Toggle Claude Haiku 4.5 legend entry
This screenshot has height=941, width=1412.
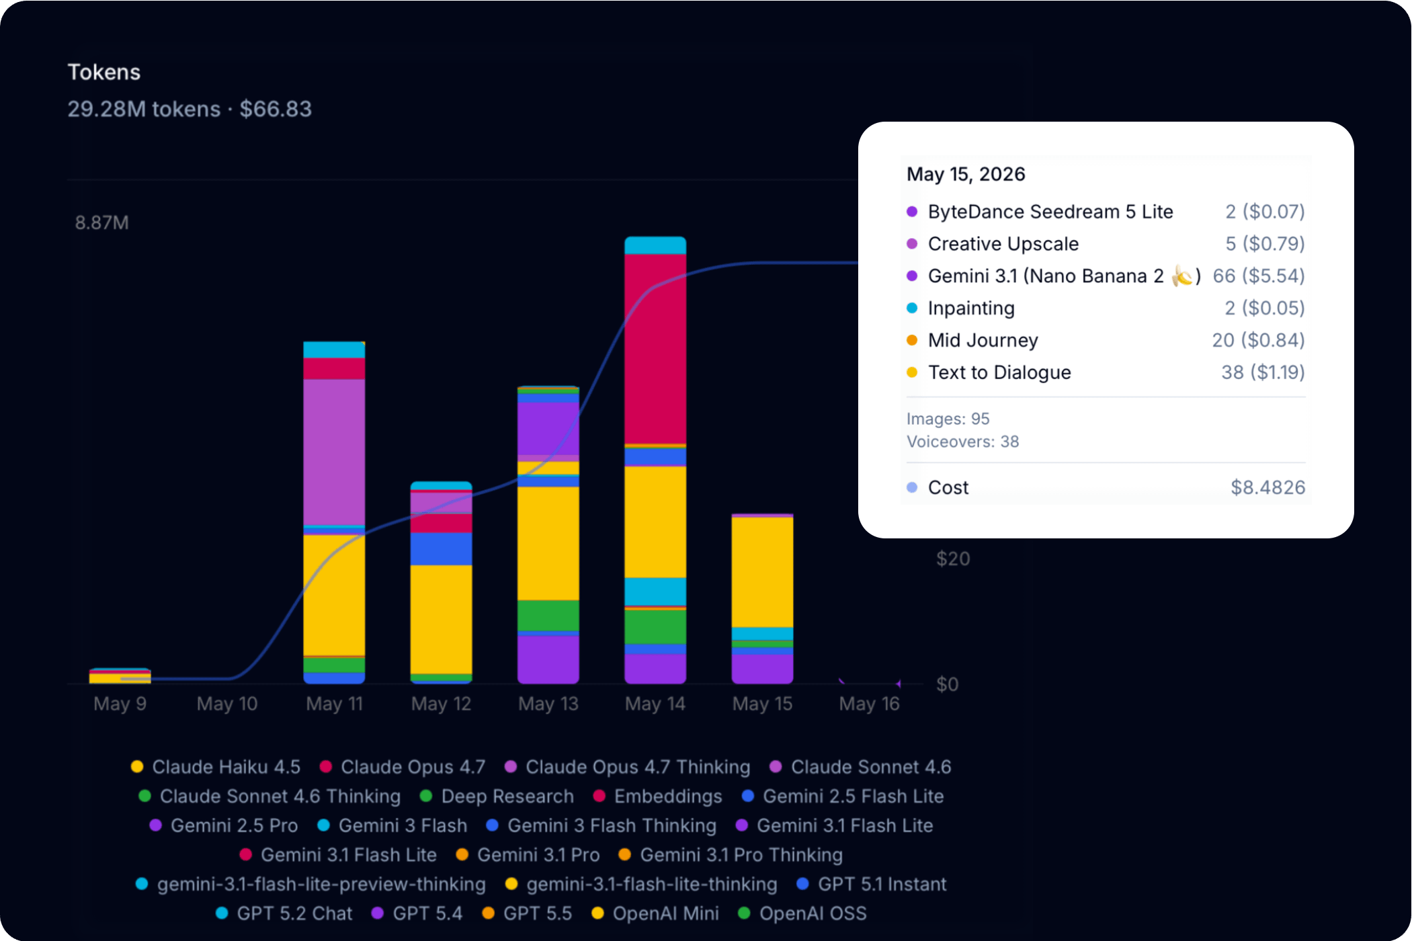point(216,767)
